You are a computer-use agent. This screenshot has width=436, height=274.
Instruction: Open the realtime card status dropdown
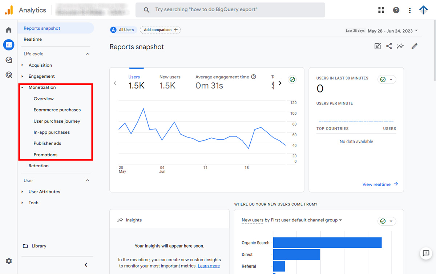point(387,79)
